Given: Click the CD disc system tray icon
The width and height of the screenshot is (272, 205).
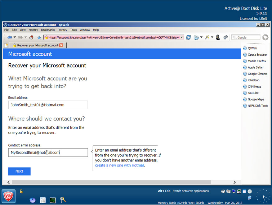Looking at the screenshot, I should coord(250,191).
